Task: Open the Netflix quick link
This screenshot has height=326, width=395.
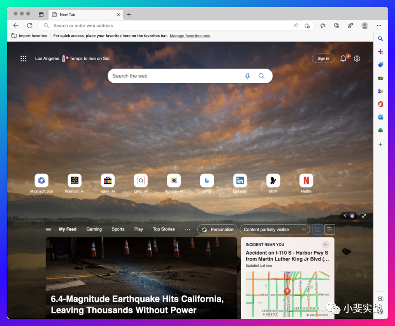Action: pos(306,183)
